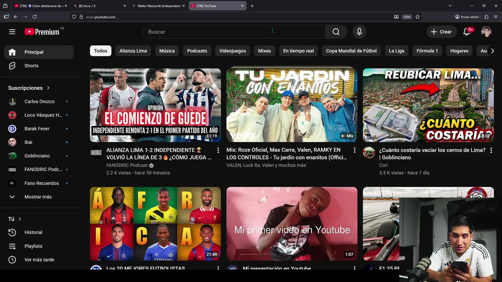Click Iniciar sesión in browser toolbar

[x=467, y=17]
